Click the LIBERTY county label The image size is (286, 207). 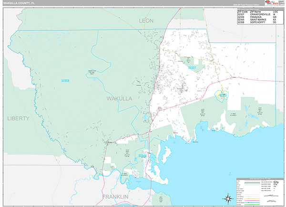pos(19,119)
